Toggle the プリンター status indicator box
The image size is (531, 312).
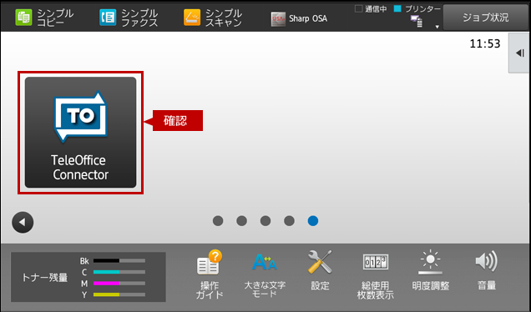click(397, 9)
